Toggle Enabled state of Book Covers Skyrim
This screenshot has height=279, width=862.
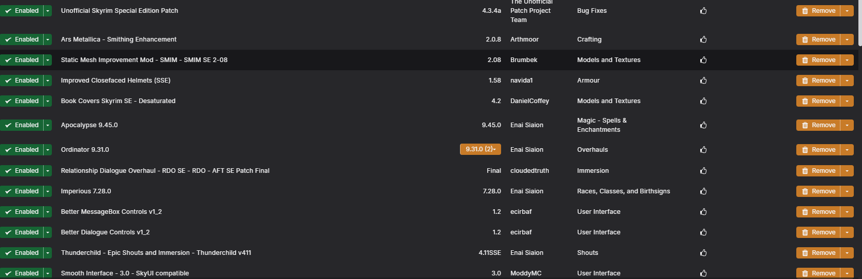22,101
